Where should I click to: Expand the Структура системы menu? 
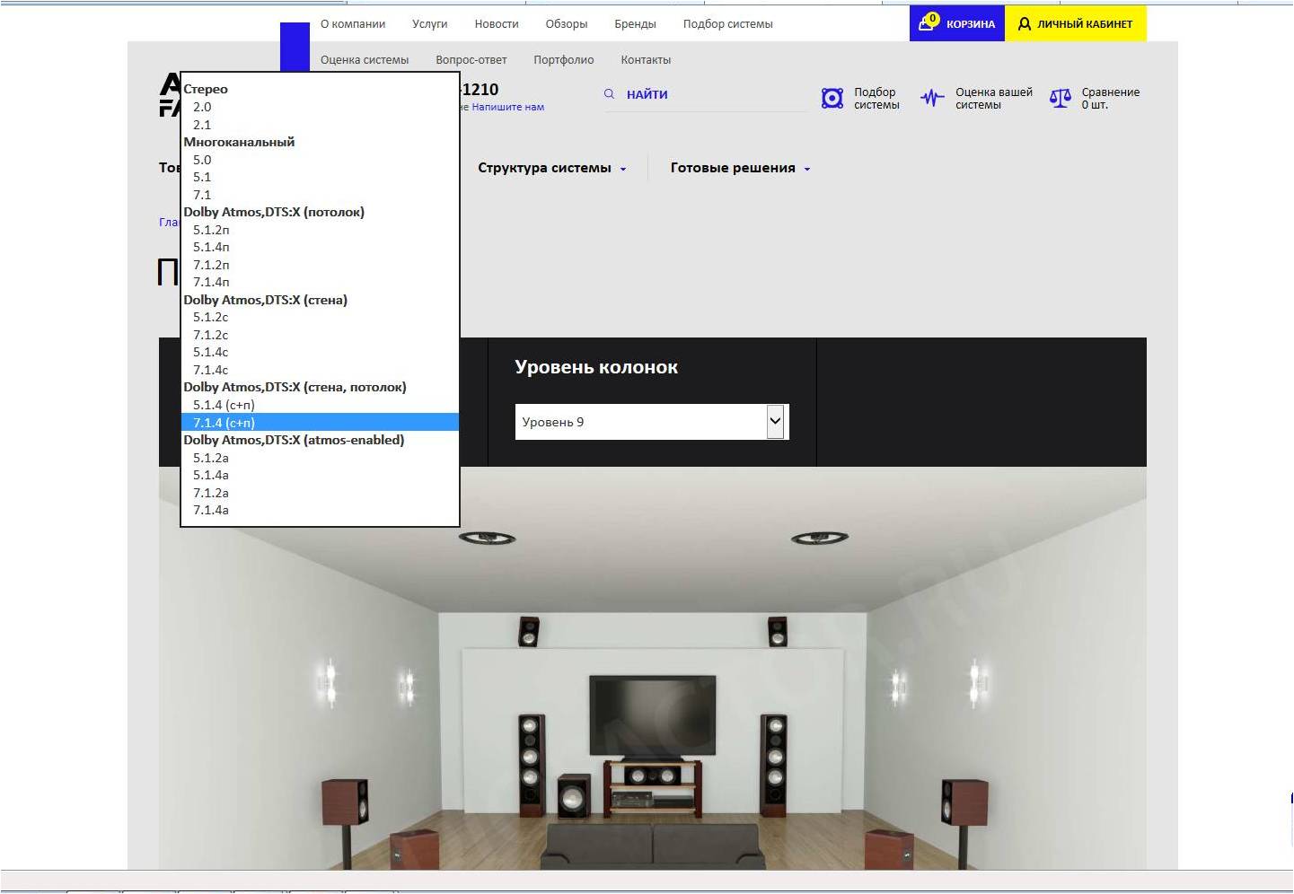[552, 168]
